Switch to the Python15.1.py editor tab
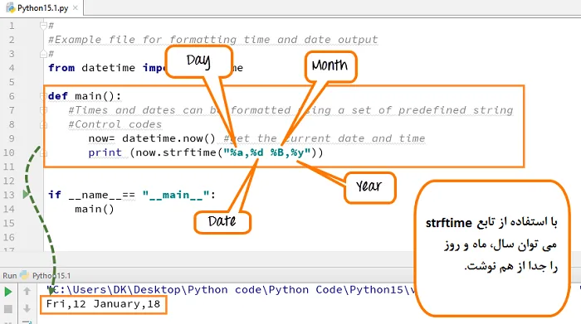The height and width of the screenshot is (324, 581). pos(42,7)
